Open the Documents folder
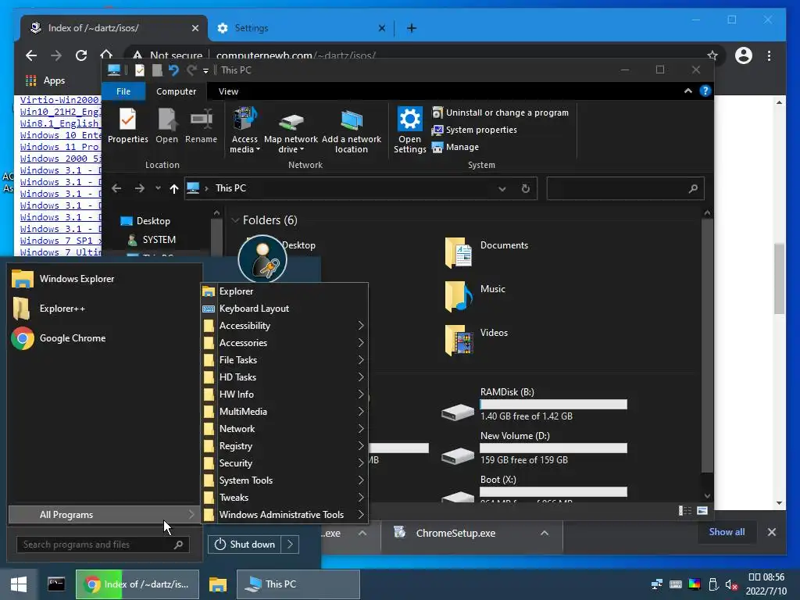 pyautogui.click(x=487, y=252)
